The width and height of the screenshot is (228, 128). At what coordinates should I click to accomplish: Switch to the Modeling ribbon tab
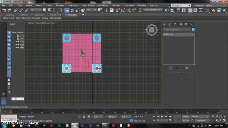pos(10,15)
